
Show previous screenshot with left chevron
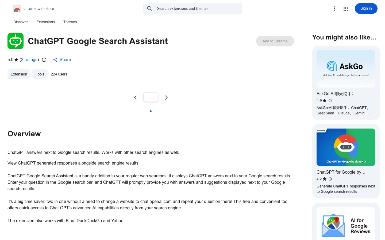135,98
